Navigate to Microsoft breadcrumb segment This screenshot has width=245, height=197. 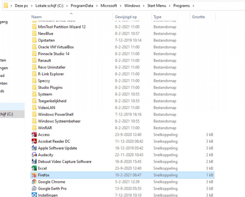click(x=109, y=6)
